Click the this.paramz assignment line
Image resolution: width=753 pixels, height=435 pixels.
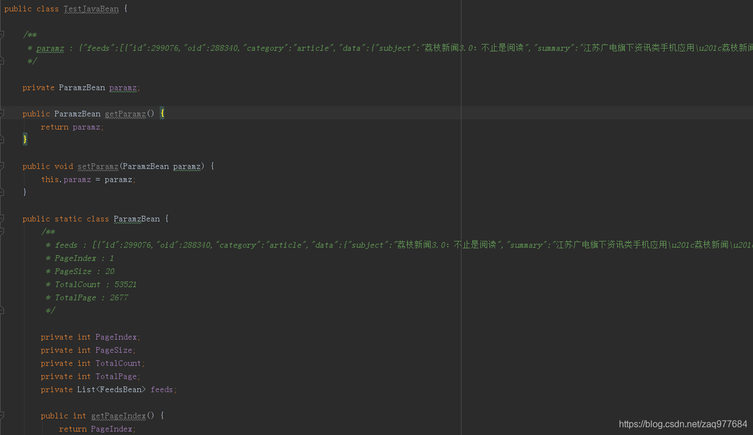(x=88, y=179)
